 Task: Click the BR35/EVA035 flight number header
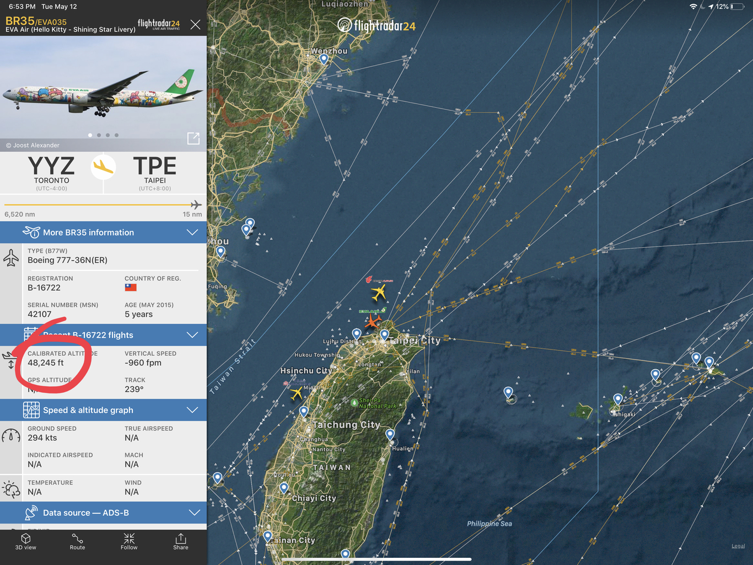click(36, 21)
